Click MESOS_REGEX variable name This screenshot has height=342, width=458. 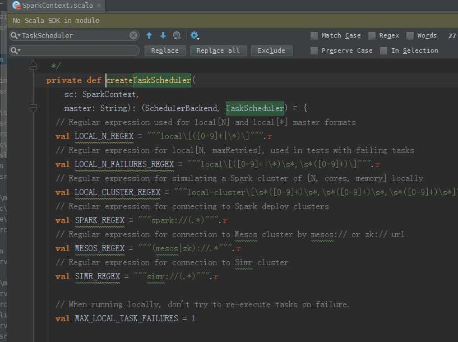[100, 248]
